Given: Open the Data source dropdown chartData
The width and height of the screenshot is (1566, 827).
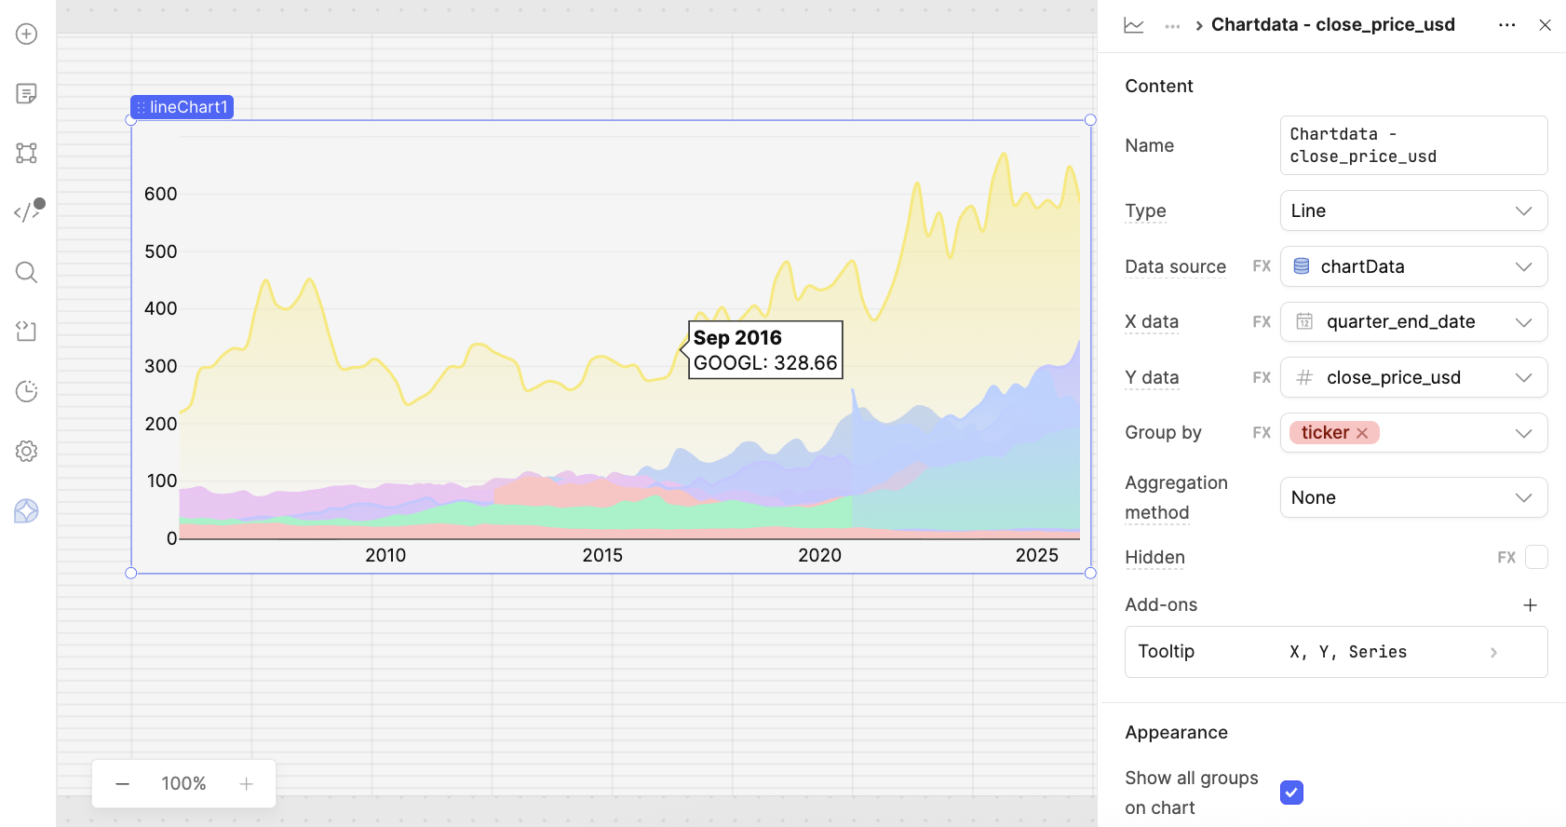Looking at the screenshot, I should 1413,266.
